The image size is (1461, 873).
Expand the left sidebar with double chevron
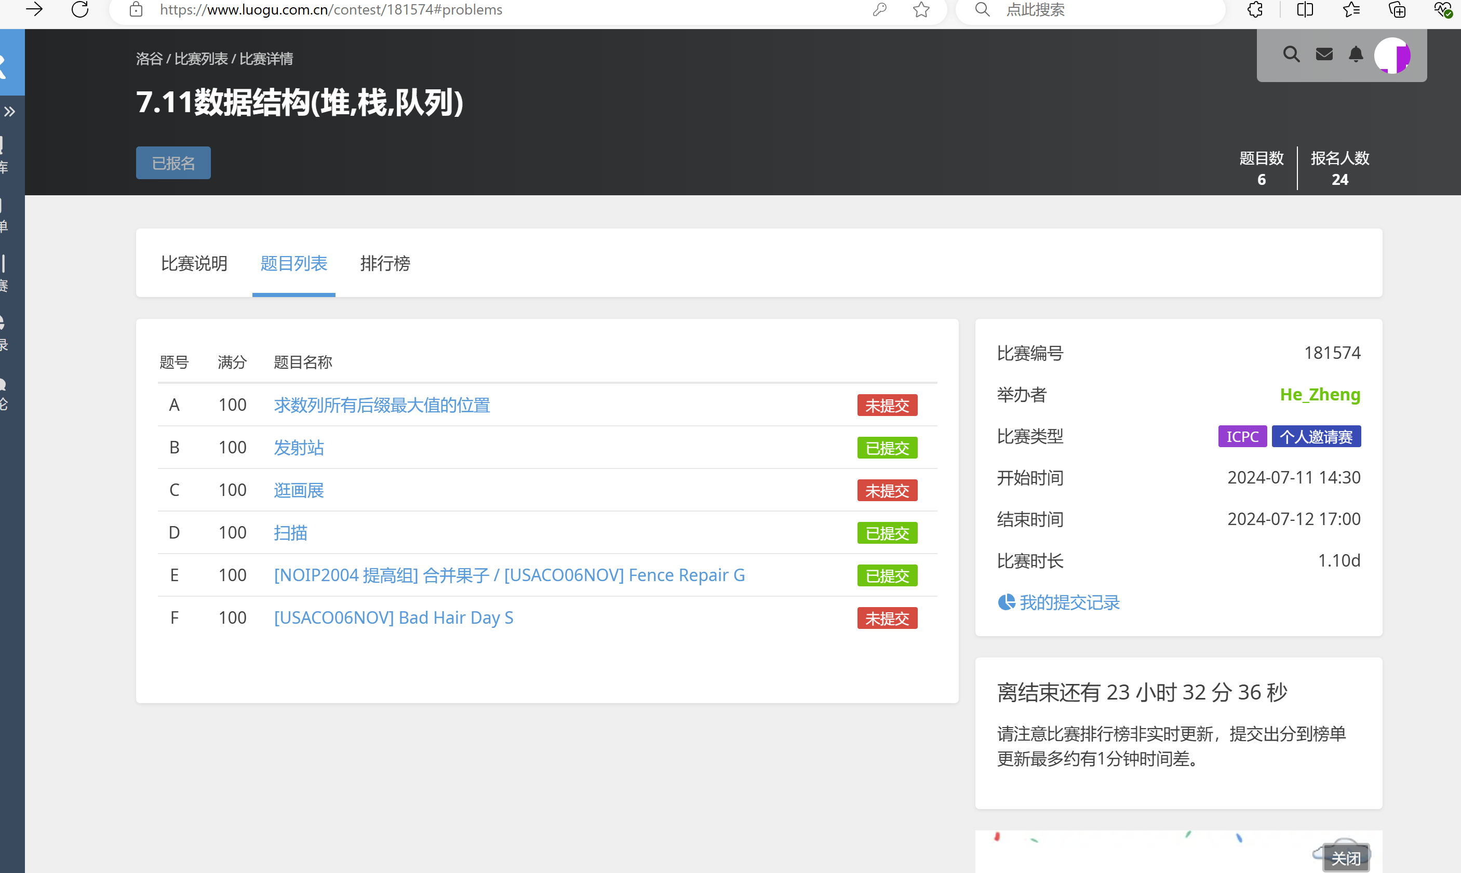tap(9, 111)
